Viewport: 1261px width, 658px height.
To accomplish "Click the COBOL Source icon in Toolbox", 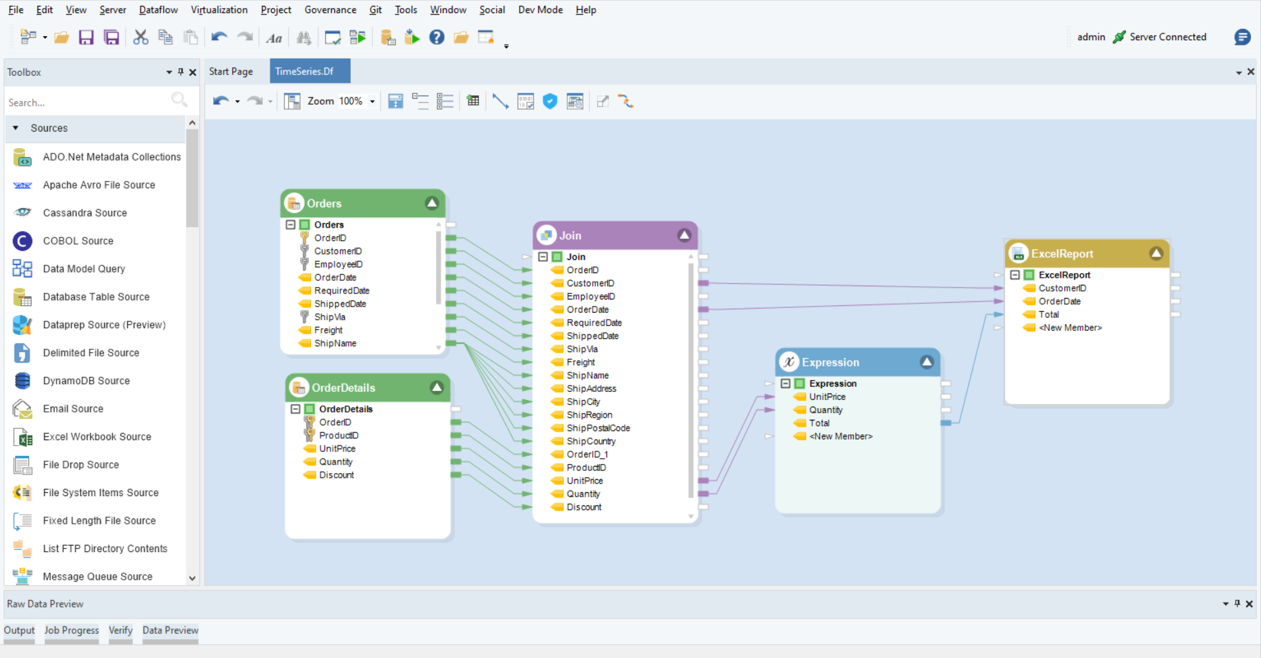I will coord(22,241).
